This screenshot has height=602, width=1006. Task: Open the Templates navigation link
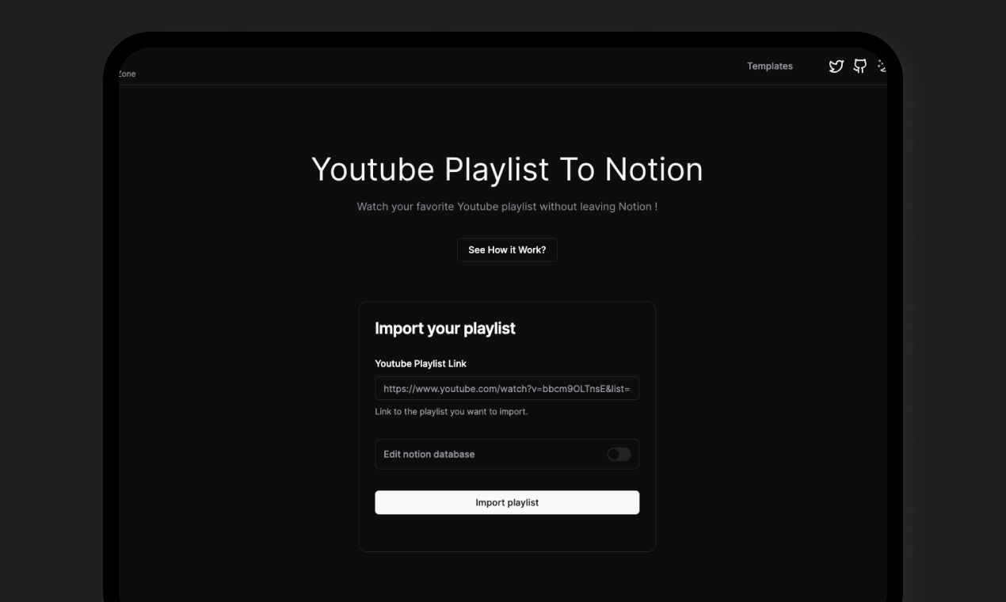pos(770,67)
